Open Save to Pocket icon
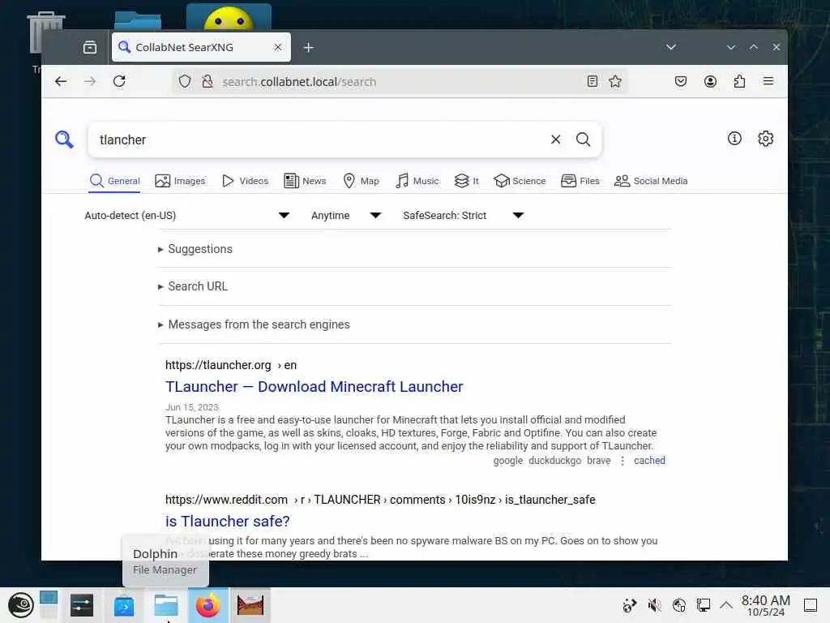This screenshot has height=623, width=830. 681,81
